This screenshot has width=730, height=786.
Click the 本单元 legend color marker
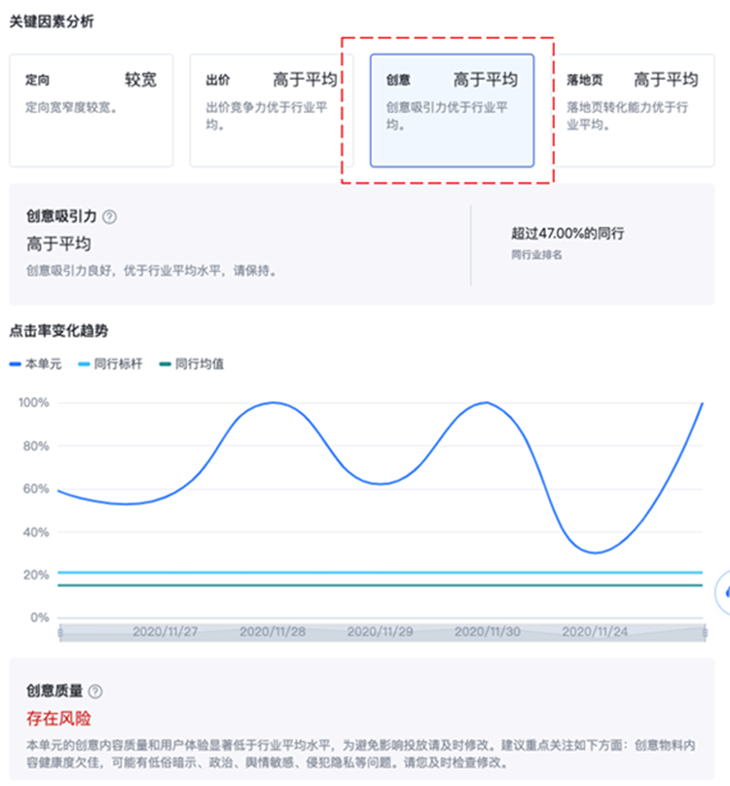point(16,364)
